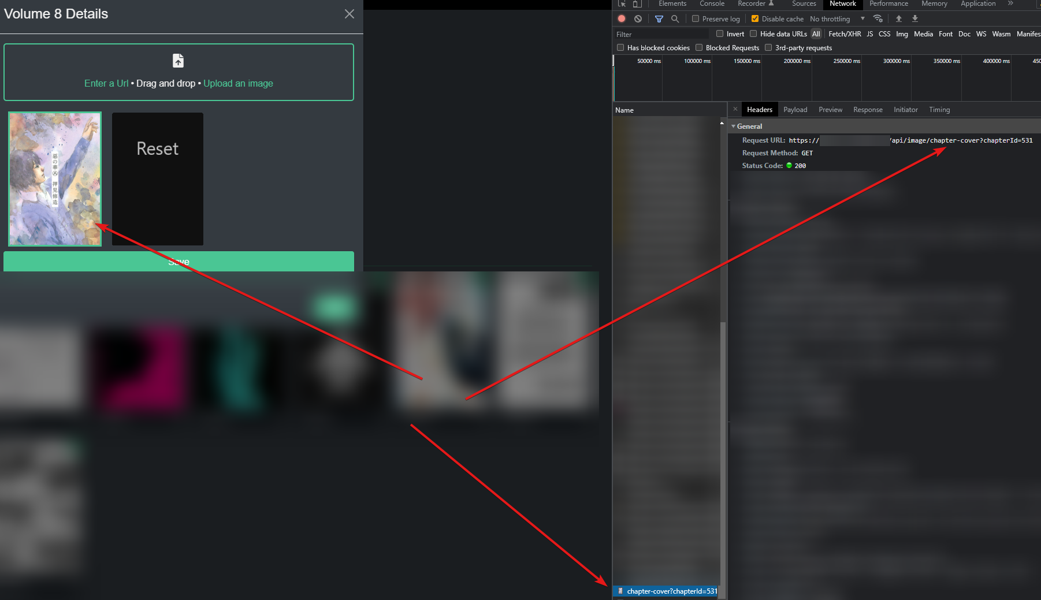Image resolution: width=1041 pixels, height=600 pixels.
Task: Switch to the Memory panel tab
Action: 934,3
